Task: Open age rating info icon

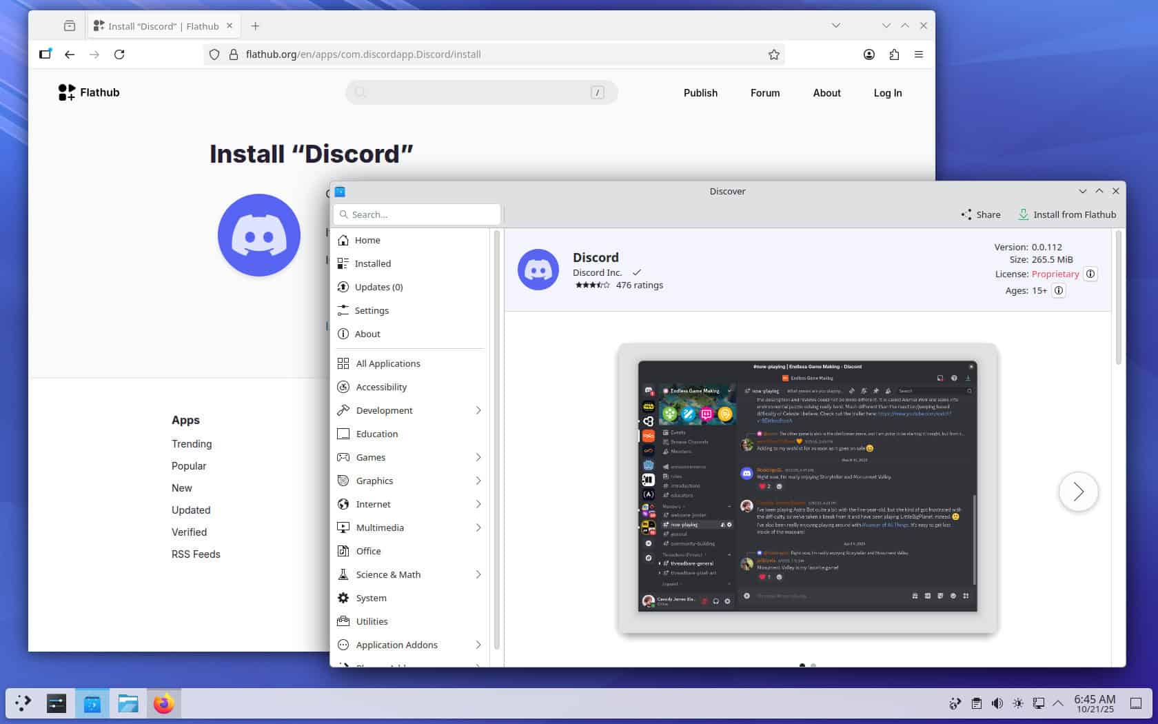Action: (1059, 290)
